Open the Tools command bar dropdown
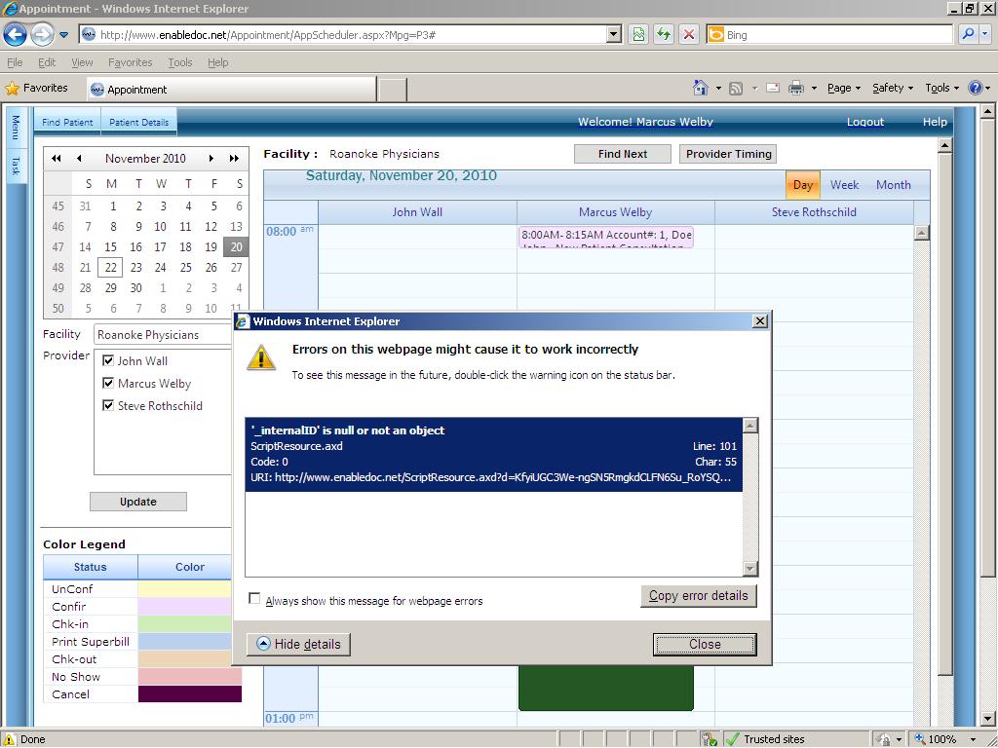 click(942, 88)
